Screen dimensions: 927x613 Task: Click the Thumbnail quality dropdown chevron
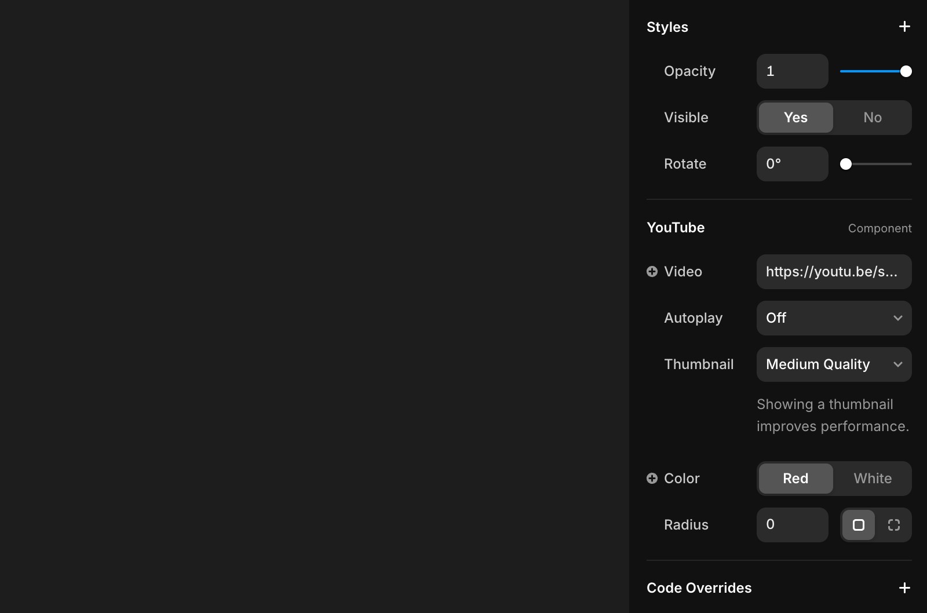(899, 364)
